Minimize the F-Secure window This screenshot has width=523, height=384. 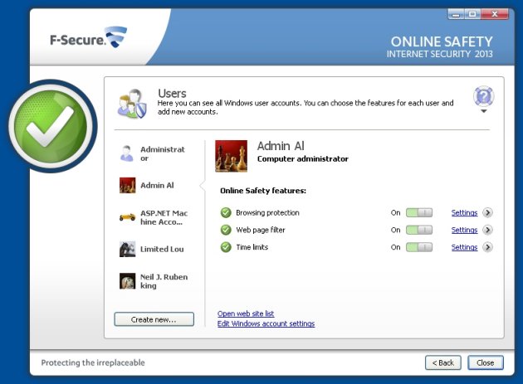pyautogui.click(x=456, y=14)
